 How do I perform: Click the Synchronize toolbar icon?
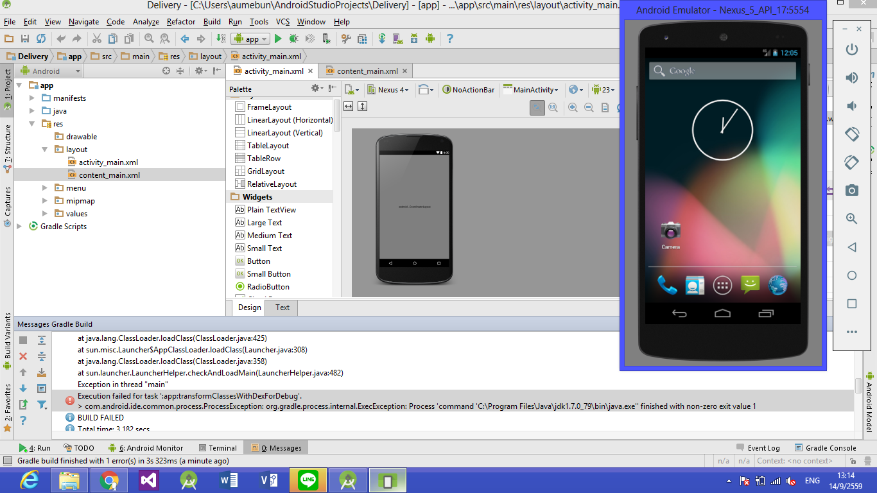coord(41,39)
